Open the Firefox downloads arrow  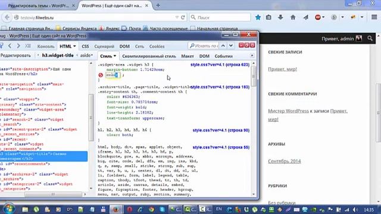[280, 17]
